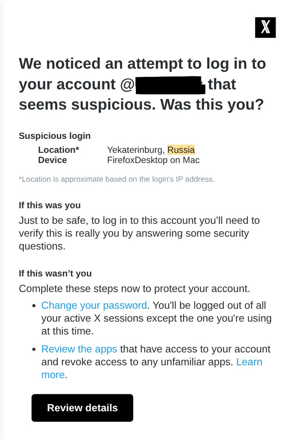Click the Location* label

pos(58,150)
